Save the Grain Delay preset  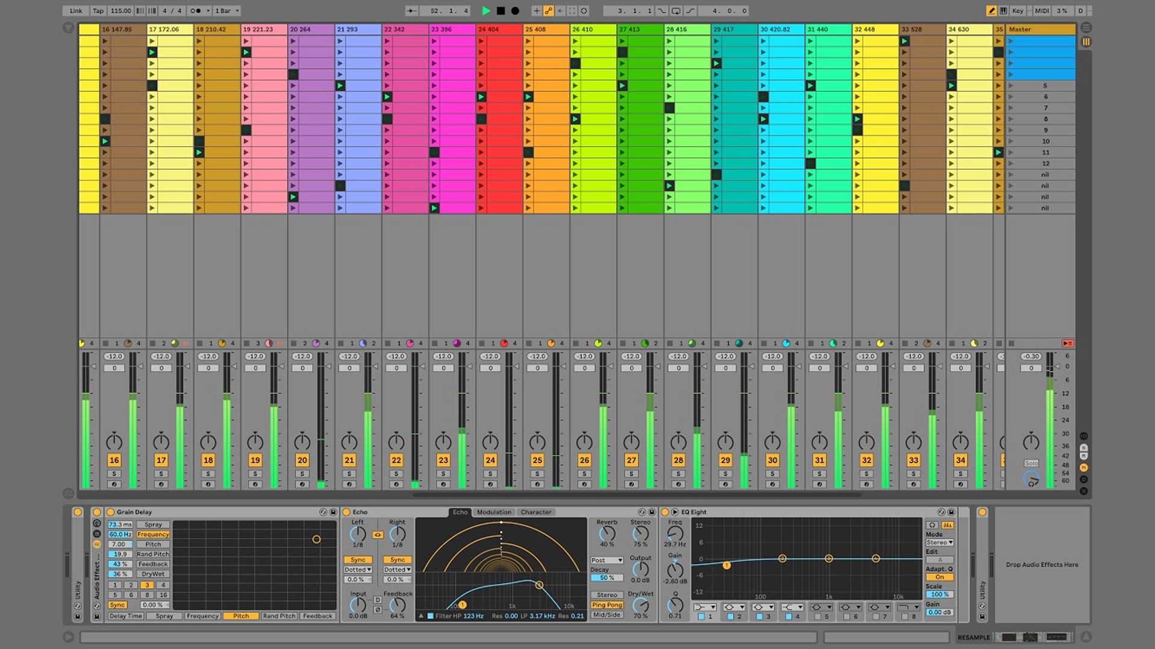point(333,512)
